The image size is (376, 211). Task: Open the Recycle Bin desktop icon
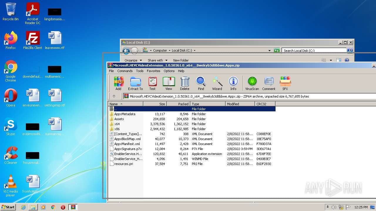pos(11,12)
